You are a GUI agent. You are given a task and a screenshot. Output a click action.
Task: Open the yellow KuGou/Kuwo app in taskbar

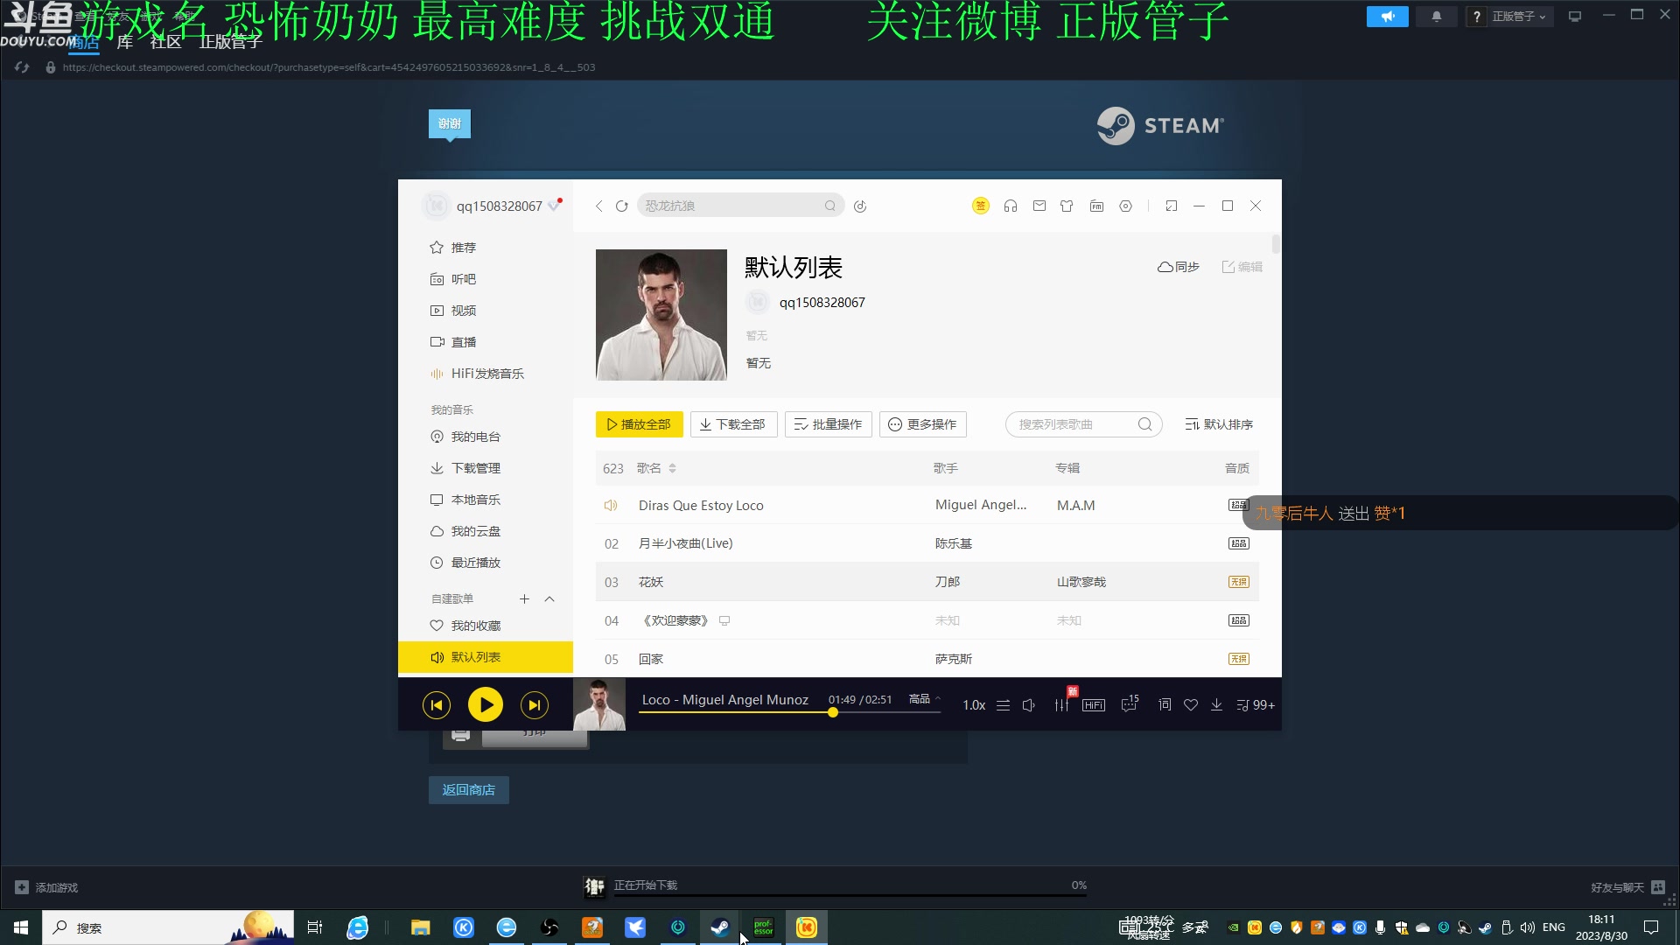tap(807, 927)
